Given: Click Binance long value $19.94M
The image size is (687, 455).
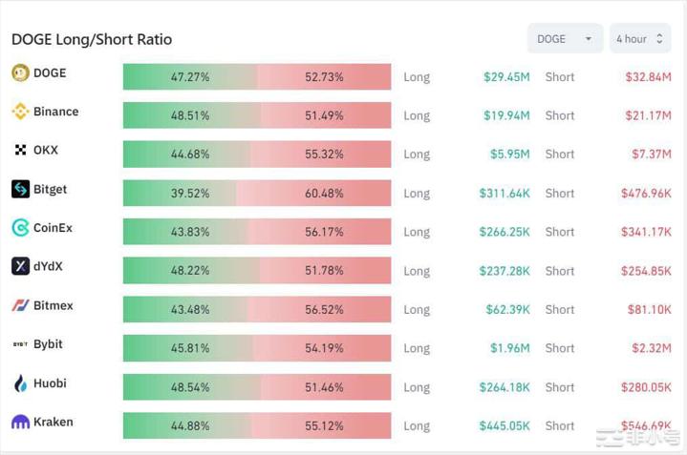Looking at the screenshot, I should [505, 115].
